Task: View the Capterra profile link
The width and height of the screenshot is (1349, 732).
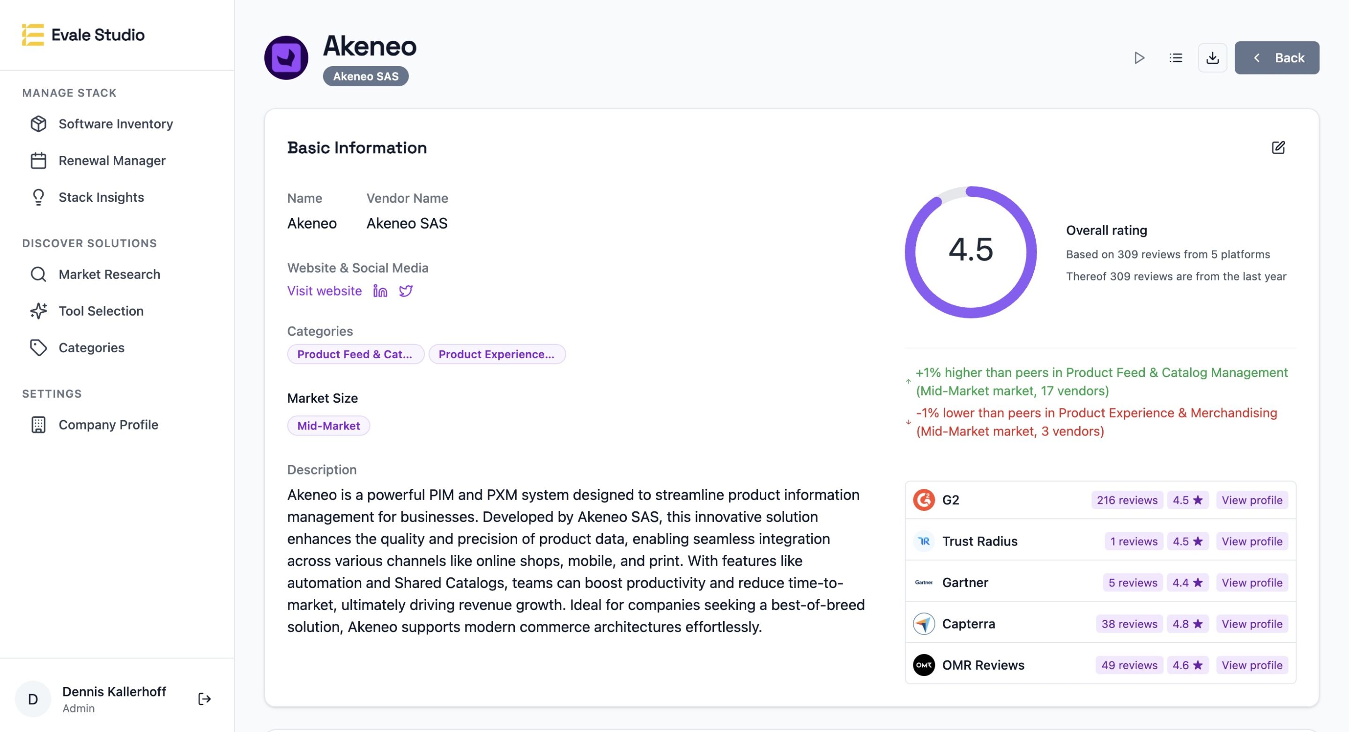Action: (1252, 624)
